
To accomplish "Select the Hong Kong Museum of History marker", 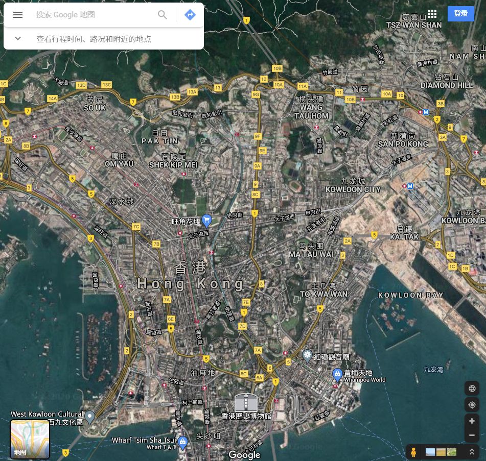I will coord(246,402).
